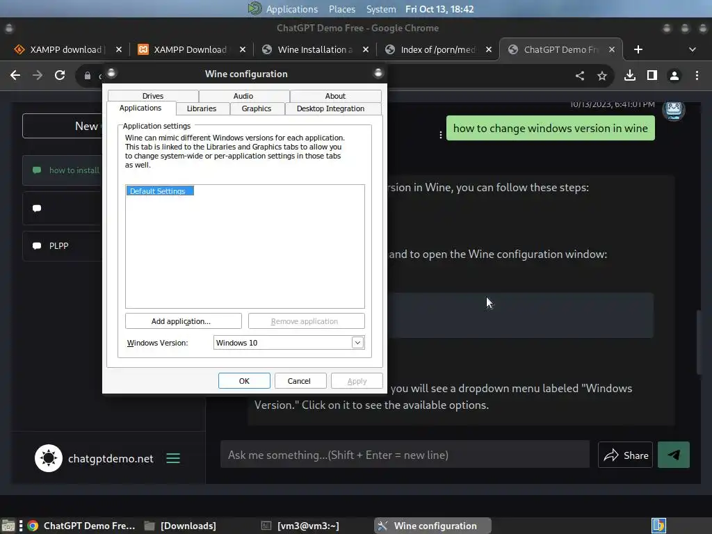Click the Chrome share page icon
This screenshot has width=712, height=534.
(x=580, y=75)
